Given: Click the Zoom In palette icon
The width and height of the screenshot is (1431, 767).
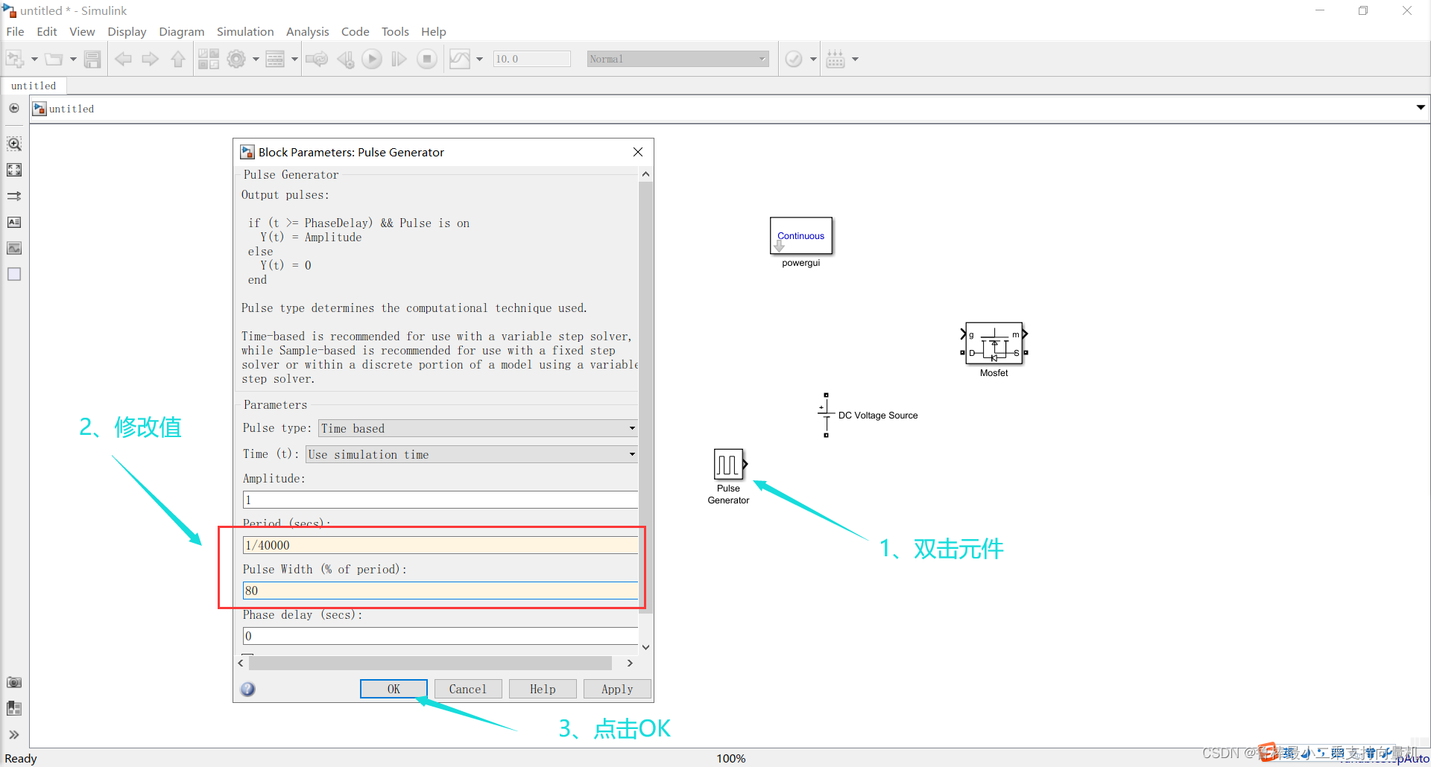Looking at the screenshot, I should click(14, 144).
